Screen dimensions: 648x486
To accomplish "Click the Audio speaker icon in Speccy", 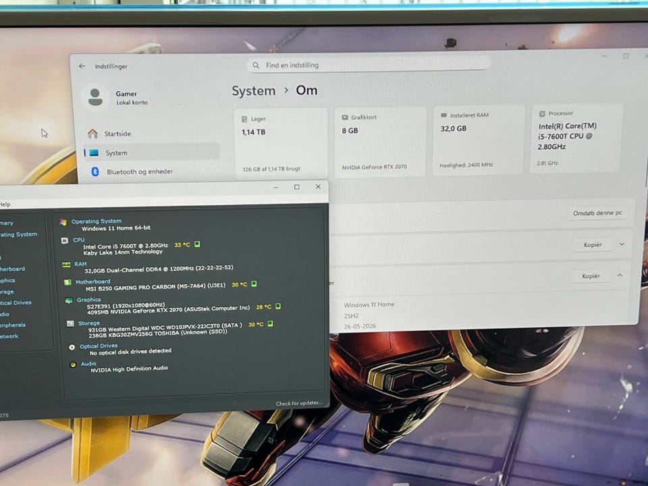I will pyautogui.click(x=73, y=364).
